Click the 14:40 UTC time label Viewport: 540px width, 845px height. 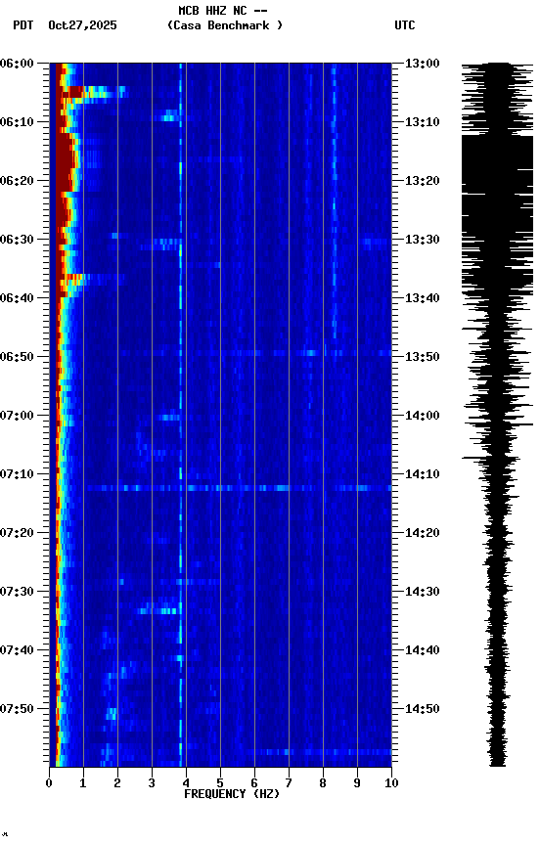click(x=423, y=651)
